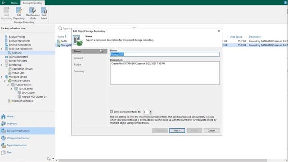This screenshot has height=162, width=288.
Task: Decrease concurrent tasks with down arrow
Action: click(150, 113)
